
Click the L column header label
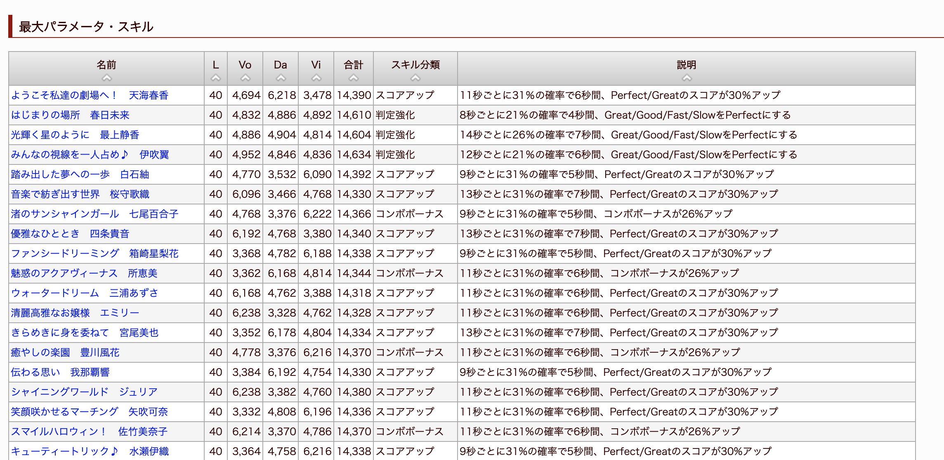(215, 65)
